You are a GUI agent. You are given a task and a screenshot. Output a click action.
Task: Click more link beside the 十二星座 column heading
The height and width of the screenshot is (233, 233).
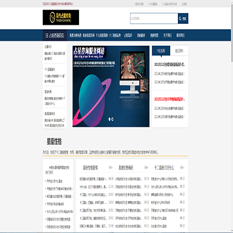(183, 168)
